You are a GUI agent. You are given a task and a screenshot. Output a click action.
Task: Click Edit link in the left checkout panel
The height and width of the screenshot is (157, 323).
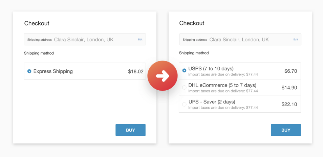(140, 40)
